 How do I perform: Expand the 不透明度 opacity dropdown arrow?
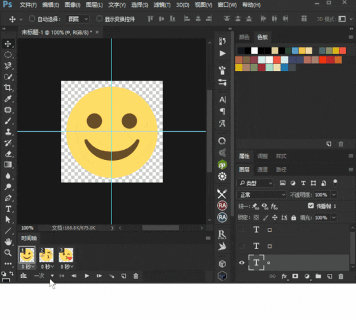pos(334,195)
